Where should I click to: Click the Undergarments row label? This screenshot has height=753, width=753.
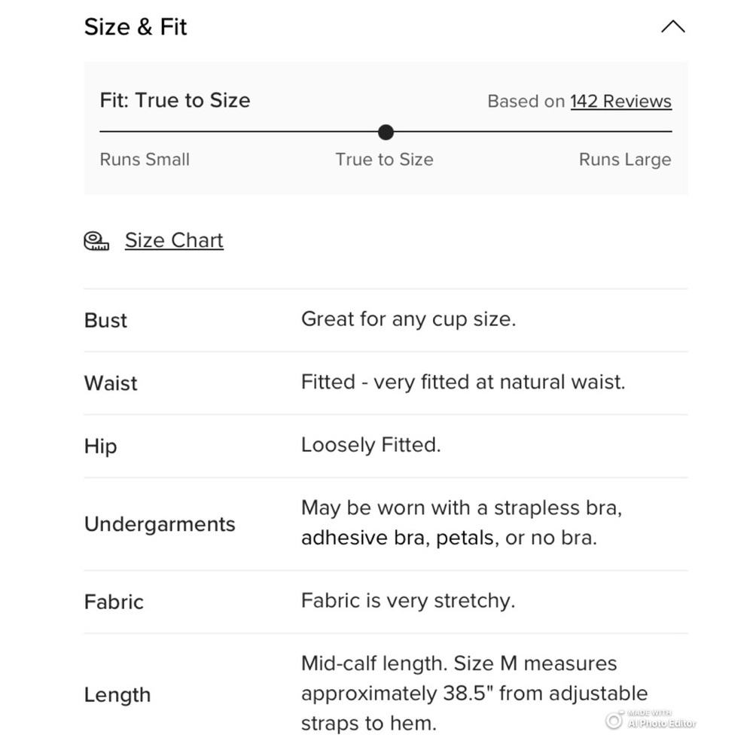tap(160, 524)
